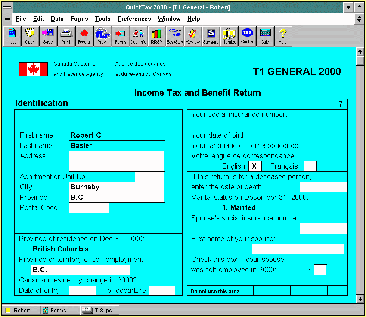366x317 pixels.
Task: Click the document restore arrows button
Action: (x=360, y=19)
